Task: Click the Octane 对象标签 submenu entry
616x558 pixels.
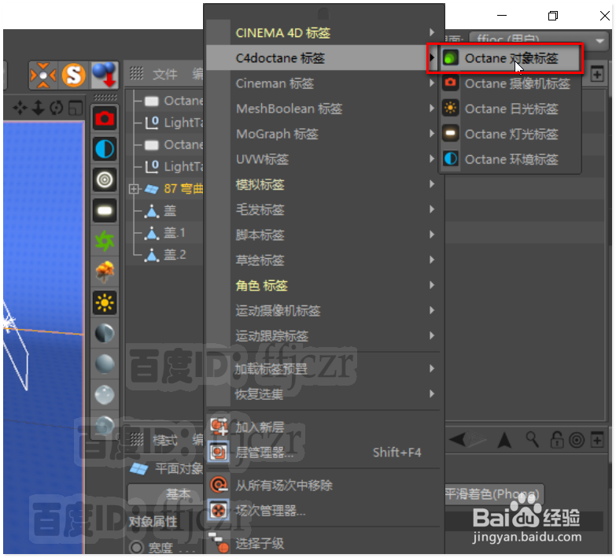Action: (510, 58)
